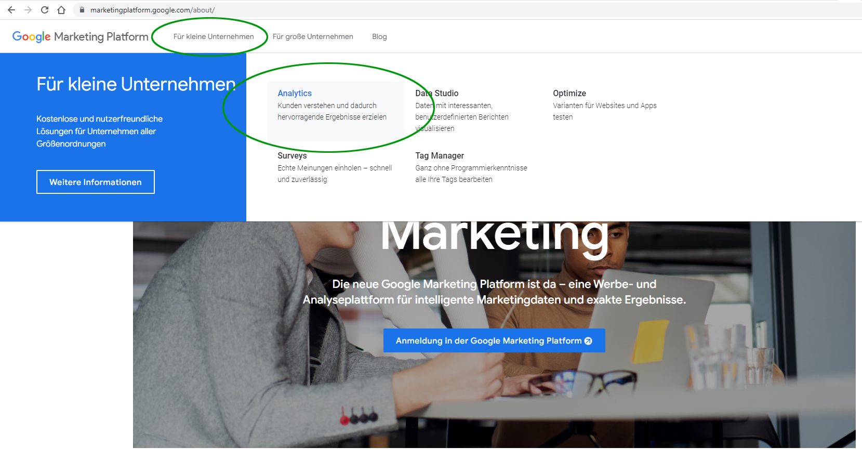Open the Google Marketing Platform logo

click(81, 36)
